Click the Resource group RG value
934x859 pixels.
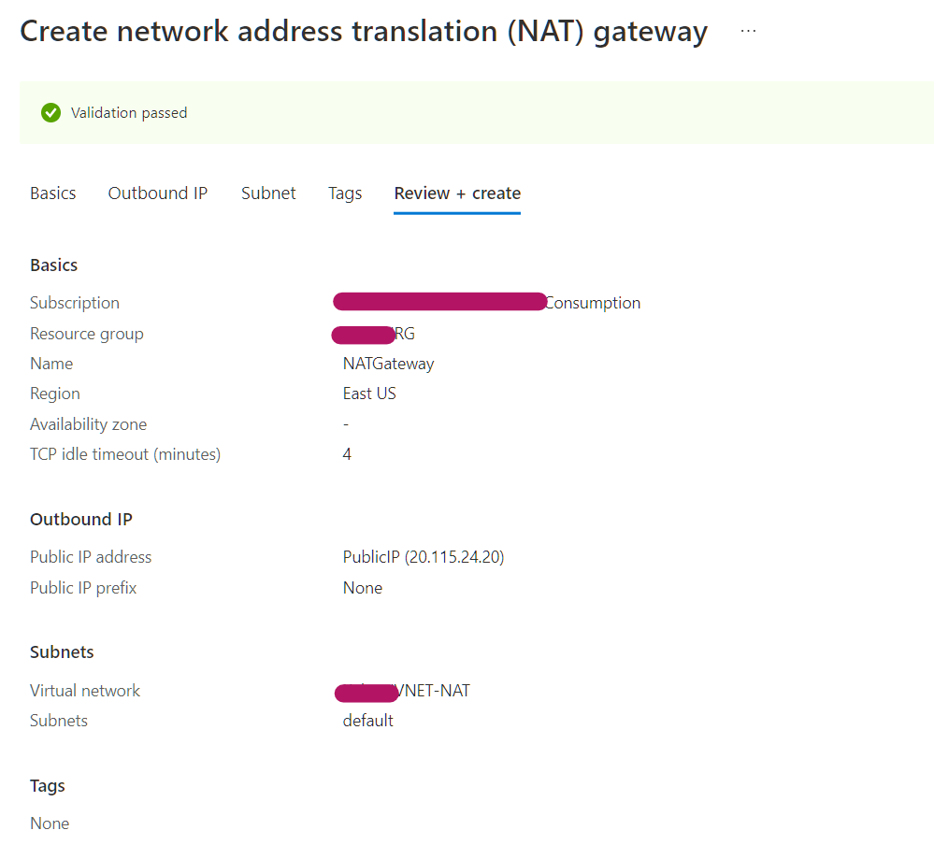pos(373,334)
